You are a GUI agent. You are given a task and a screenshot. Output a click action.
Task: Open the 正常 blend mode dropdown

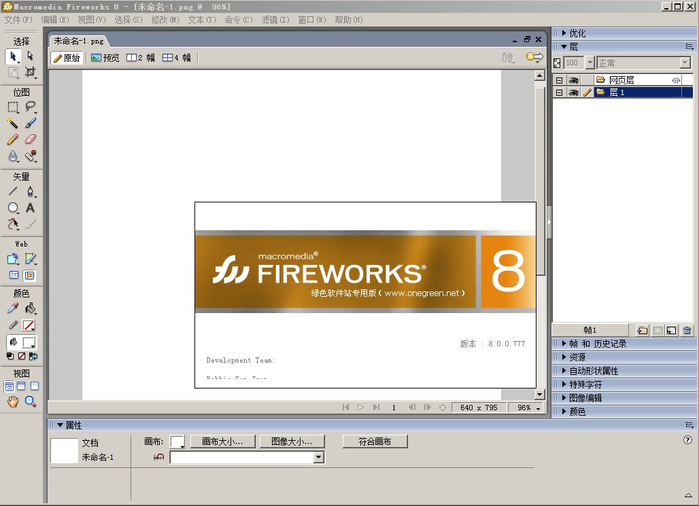[x=685, y=62]
